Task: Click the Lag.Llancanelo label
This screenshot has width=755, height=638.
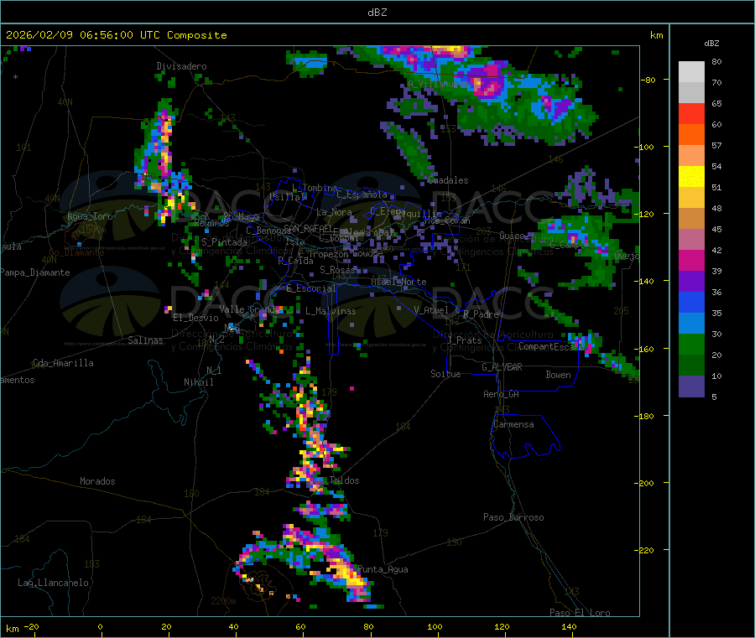Action: click(x=54, y=583)
